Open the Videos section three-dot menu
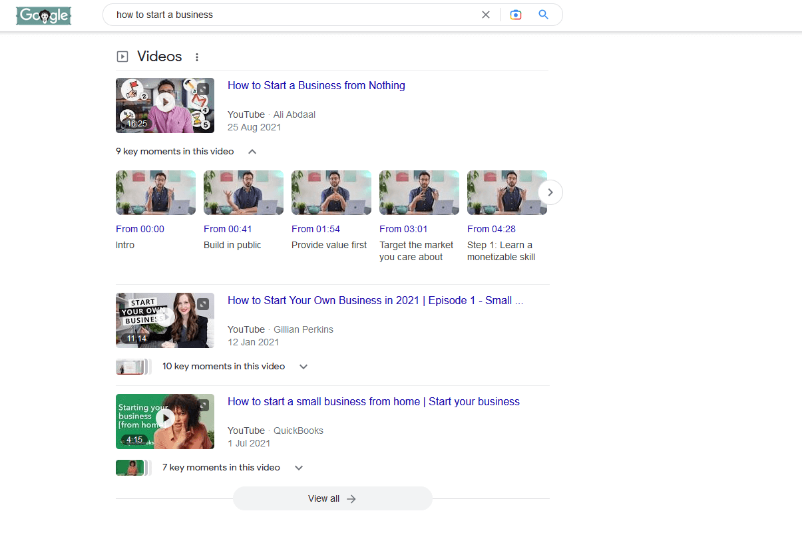The height and width of the screenshot is (533, 802). point(197,57)
